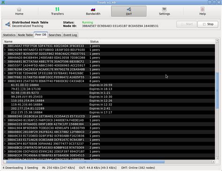This screenshot has height=171, width=222.
Task: Select the 3B8A9C33 EC72D8ED hash row
Action: coord(109,136)
